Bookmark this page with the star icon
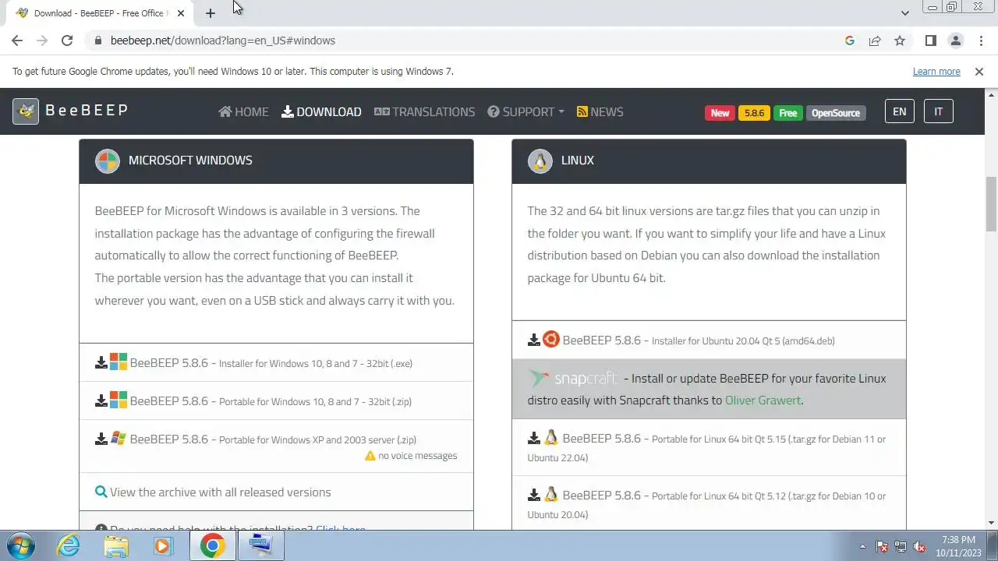 900,41
